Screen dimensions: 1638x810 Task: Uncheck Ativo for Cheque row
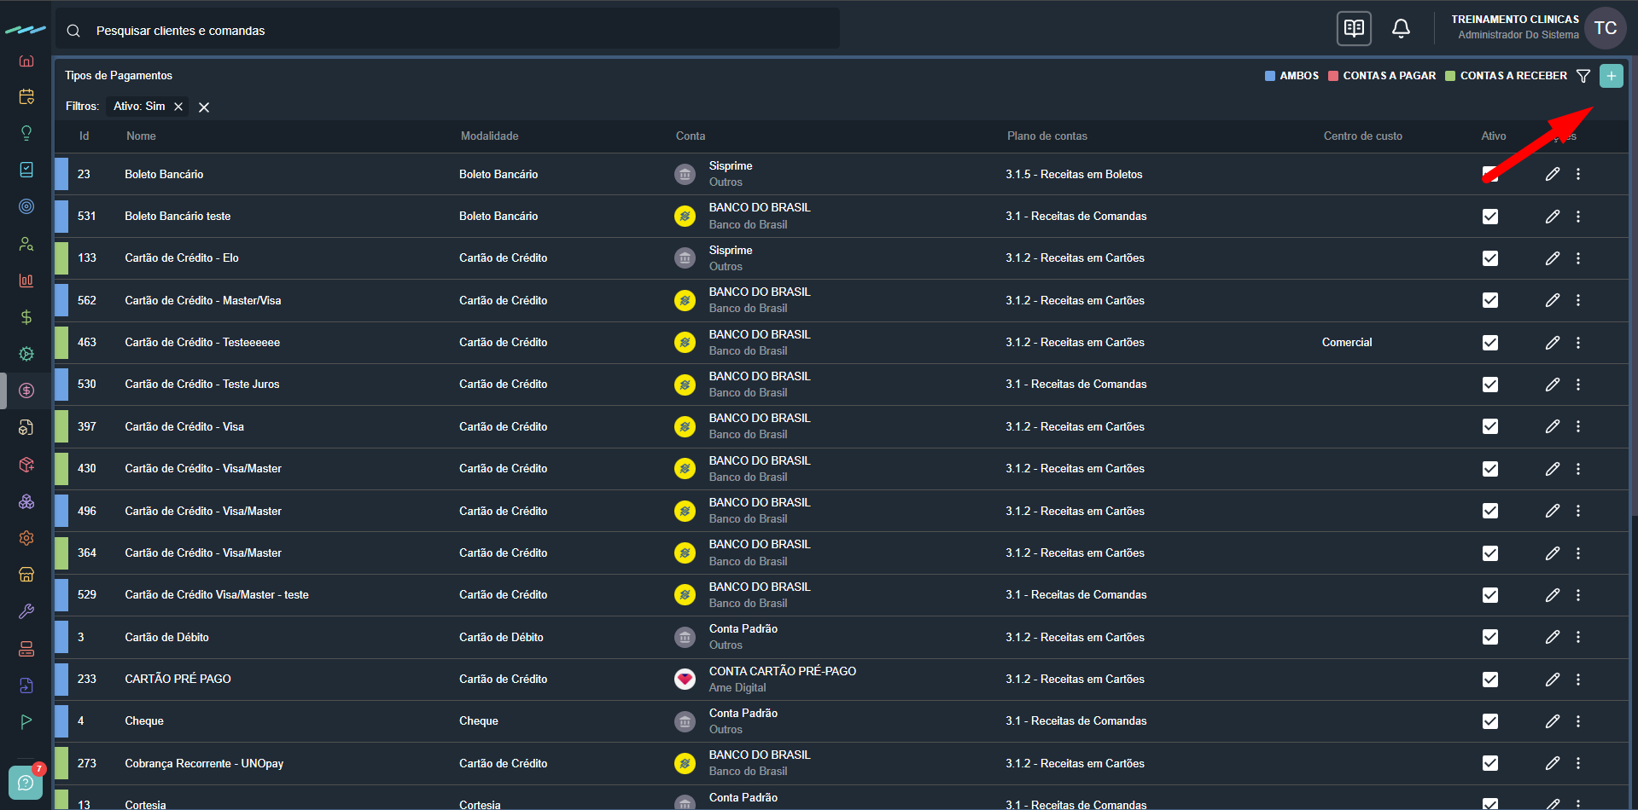1490,721
